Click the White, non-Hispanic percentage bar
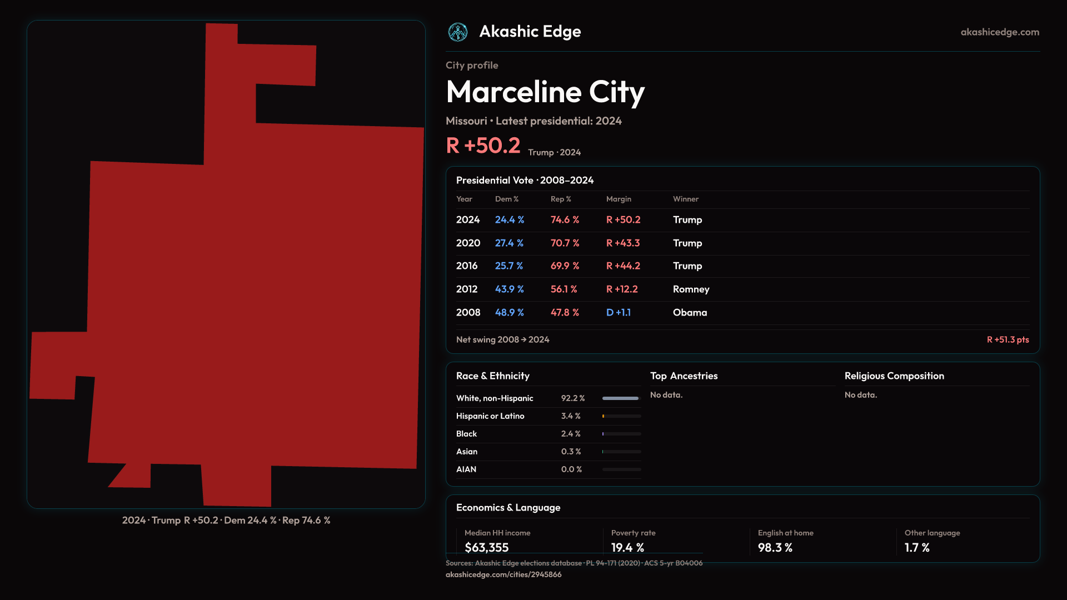The image size is (1067, 600). coord(621,398)
